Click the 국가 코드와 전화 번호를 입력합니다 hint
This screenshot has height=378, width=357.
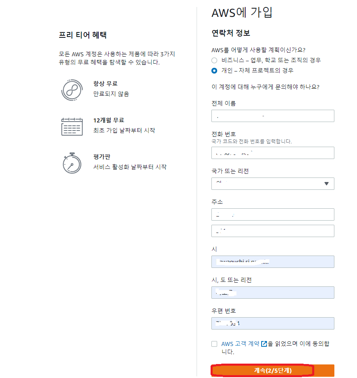pyautogui.click(x=252, y=141)
